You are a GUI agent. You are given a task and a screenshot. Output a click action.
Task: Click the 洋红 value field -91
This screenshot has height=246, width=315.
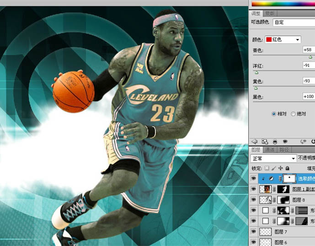coord(309,65)
